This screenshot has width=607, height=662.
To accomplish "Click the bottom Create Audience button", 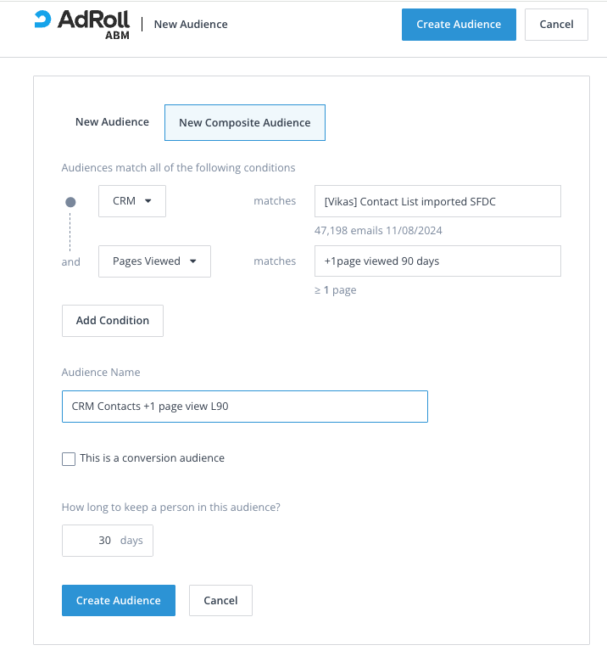I will click(118, 600).
